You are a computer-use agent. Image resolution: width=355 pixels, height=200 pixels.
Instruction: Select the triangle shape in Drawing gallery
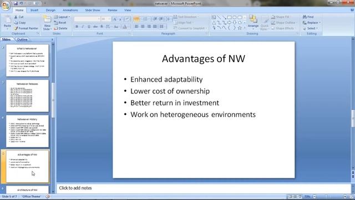[x=214, y=22]
